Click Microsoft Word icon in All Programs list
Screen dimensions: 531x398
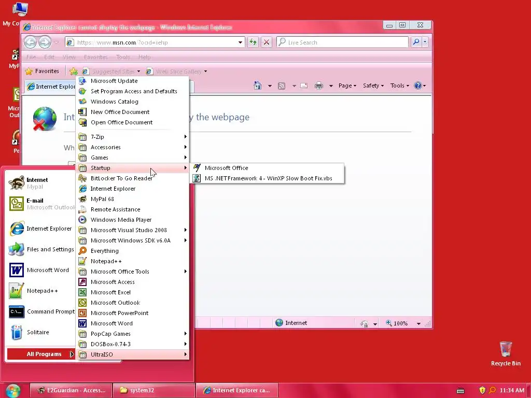(82, 323)
